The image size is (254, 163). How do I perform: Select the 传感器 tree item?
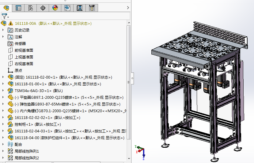click(20, 44)
